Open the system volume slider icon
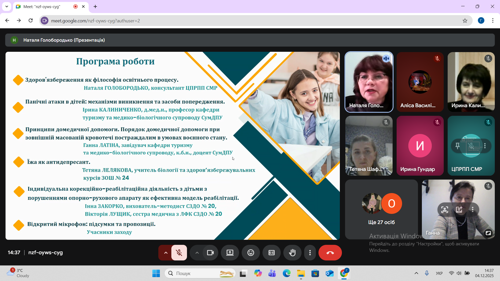500x281 pixels. coord(459,273)
